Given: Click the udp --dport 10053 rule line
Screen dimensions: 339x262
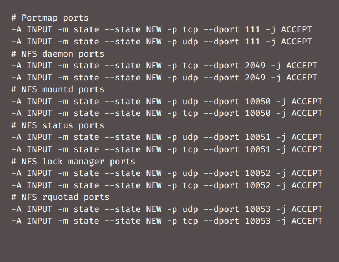Looking at the screenshot, I should (x=166, y=209).
